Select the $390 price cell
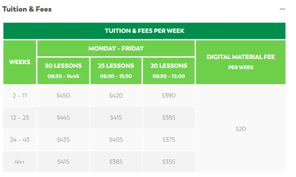Screen dimensions: 296x177 (x=168, y=96)
